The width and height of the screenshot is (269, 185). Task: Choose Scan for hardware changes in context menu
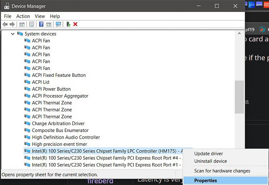coord(222,171)
